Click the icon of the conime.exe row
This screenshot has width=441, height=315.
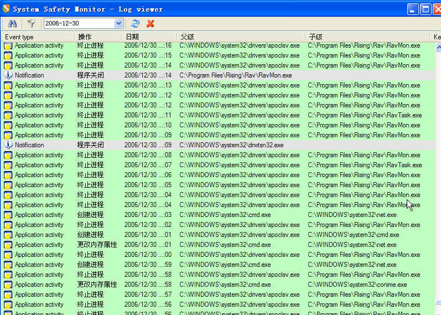tap(8, 285)
